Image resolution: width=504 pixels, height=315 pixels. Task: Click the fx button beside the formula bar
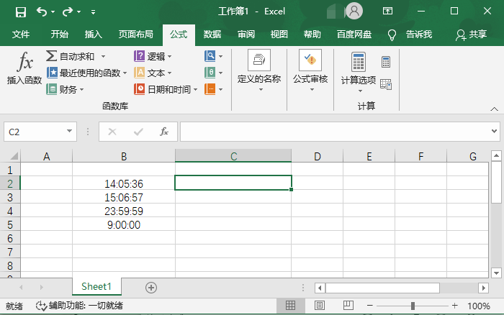coord(164,132)
